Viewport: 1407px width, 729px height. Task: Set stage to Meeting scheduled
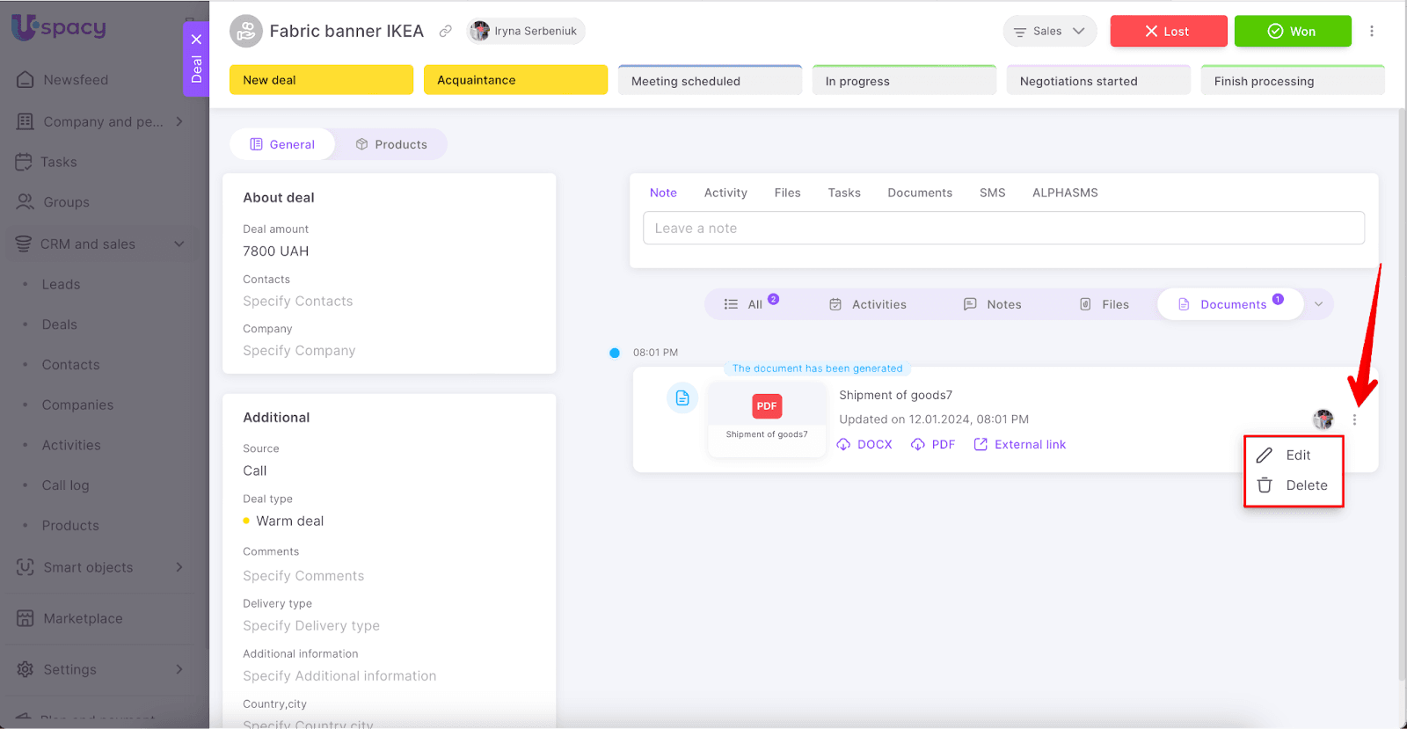click(710, 81)
